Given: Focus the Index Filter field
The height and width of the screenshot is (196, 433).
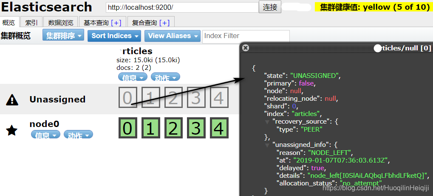Looking at the screenshot, I should [x=246, y=36].
